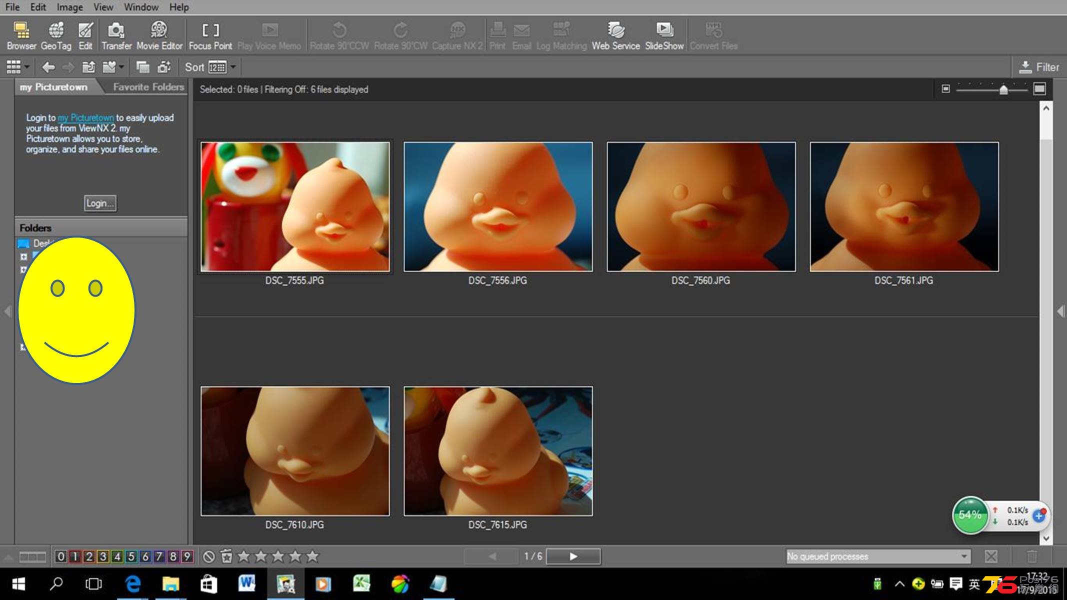This screenshot has height=600, width=1067.
Task: Open the view mode dropdown
Action: [x=27, y=67]
